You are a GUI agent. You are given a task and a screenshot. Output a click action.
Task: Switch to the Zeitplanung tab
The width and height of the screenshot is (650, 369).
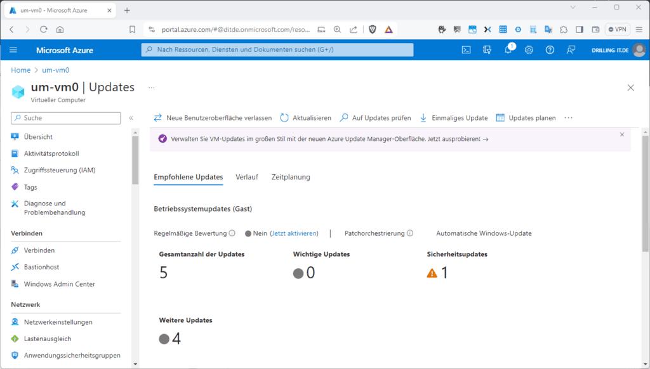291,178
